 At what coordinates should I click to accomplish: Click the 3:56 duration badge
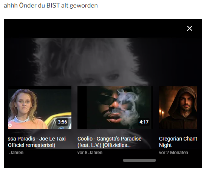pos(62,122)
